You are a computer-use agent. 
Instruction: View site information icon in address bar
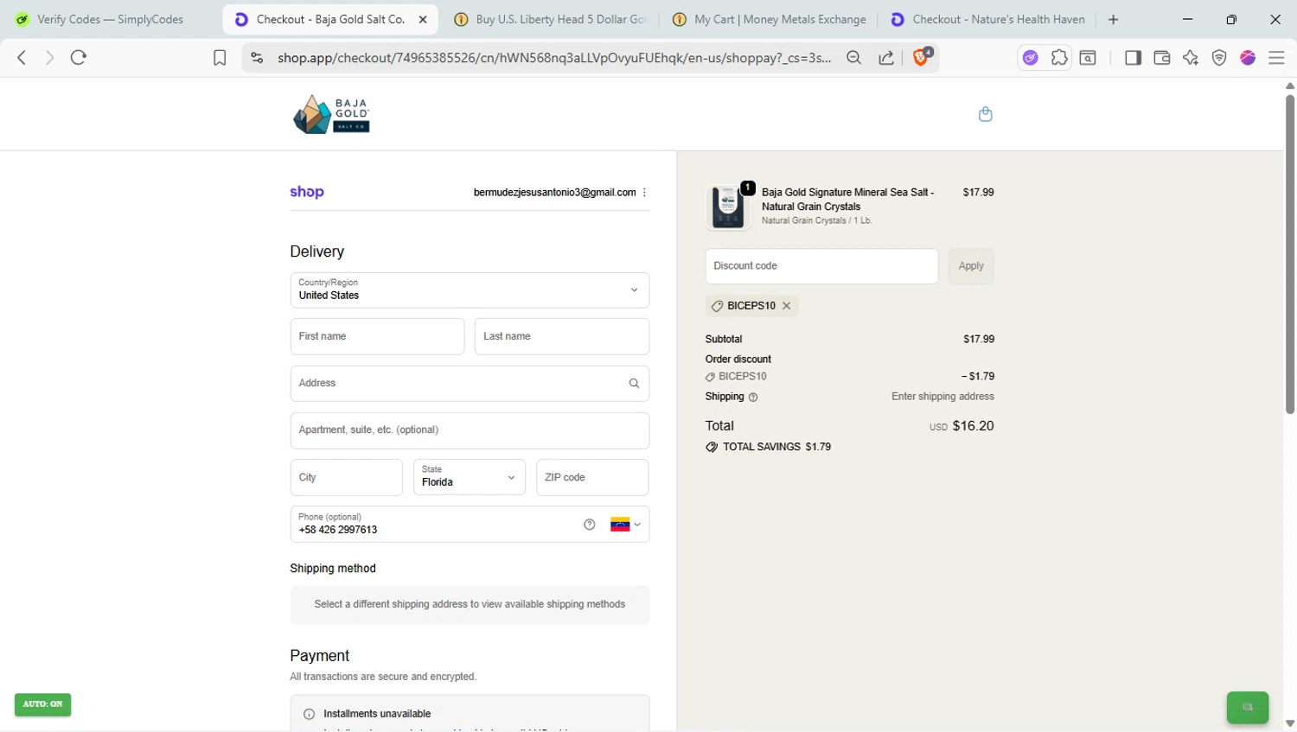(257, 58)
